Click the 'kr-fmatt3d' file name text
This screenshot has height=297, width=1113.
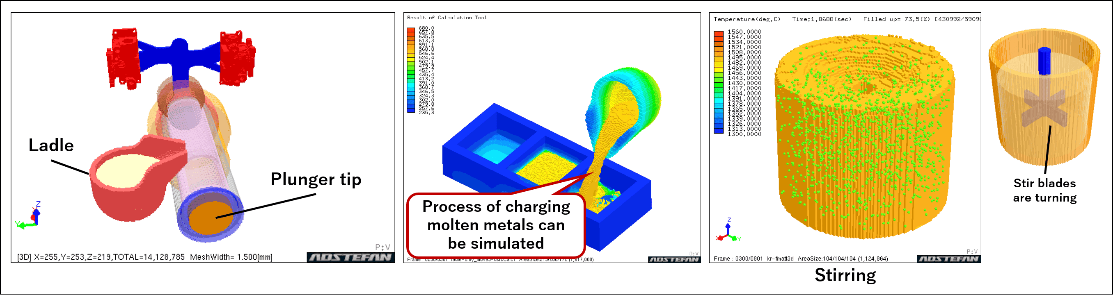pos(780,258)
